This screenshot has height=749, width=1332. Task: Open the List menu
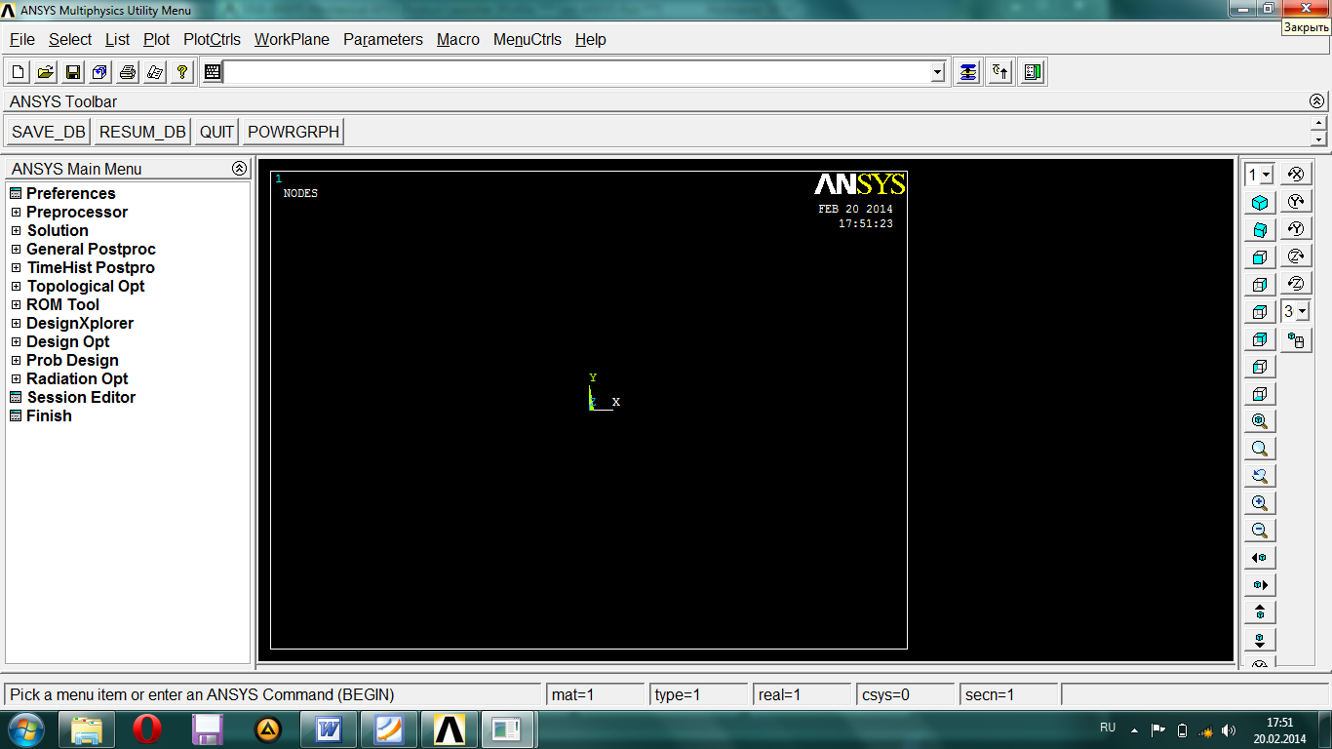(x=117, y=40)
